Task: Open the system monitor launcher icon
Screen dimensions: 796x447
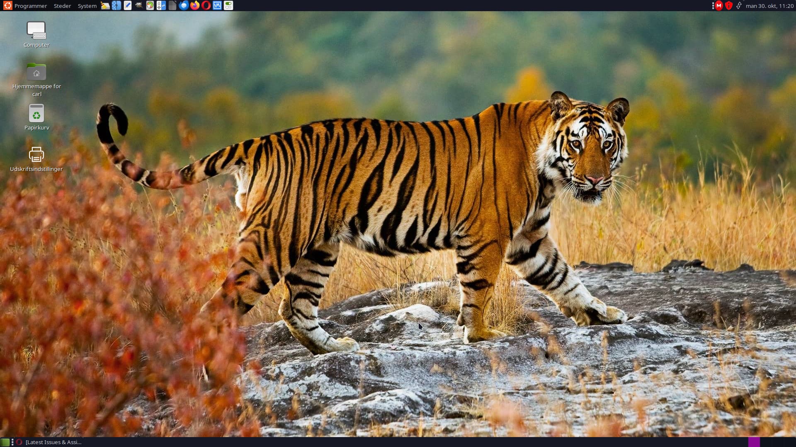Action: (217, 6)
